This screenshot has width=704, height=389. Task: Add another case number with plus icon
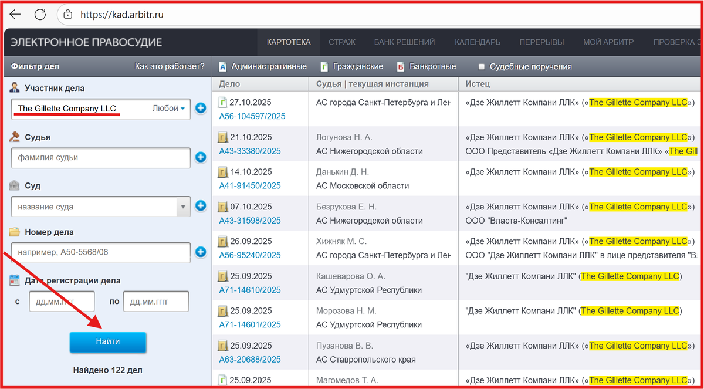click(201, 252)
